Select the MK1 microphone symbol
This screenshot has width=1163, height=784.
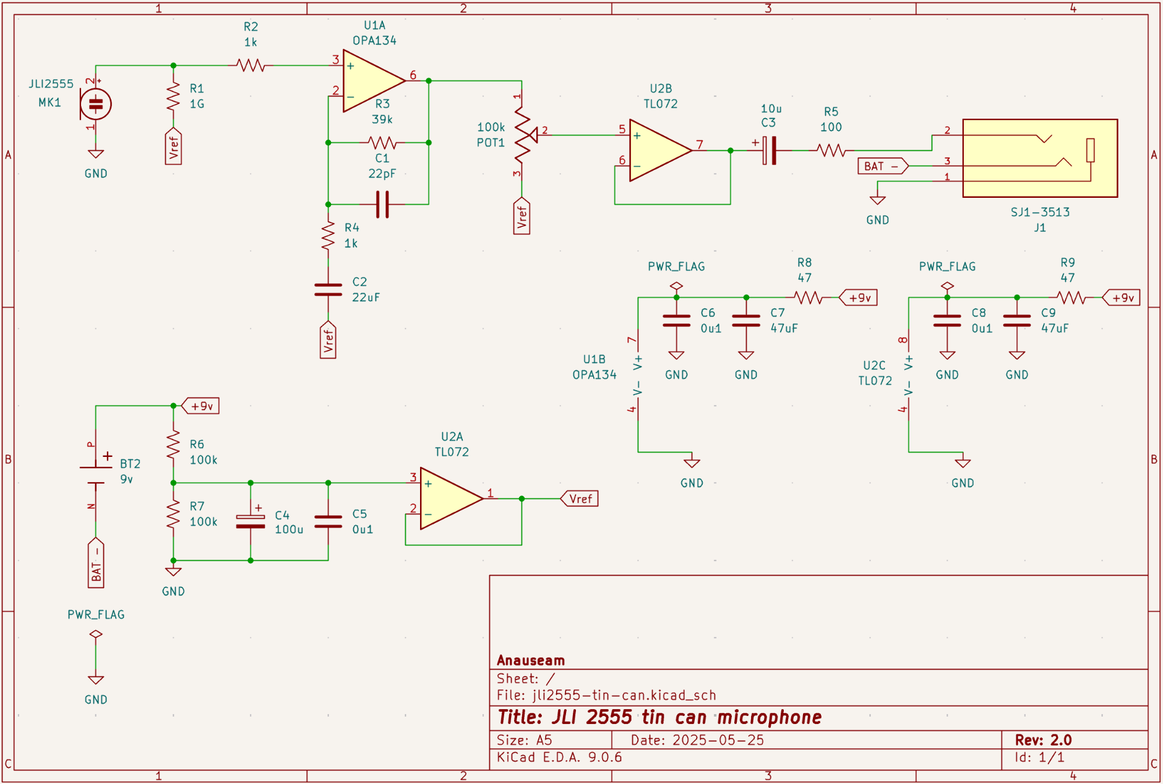[x=96, y=104]
